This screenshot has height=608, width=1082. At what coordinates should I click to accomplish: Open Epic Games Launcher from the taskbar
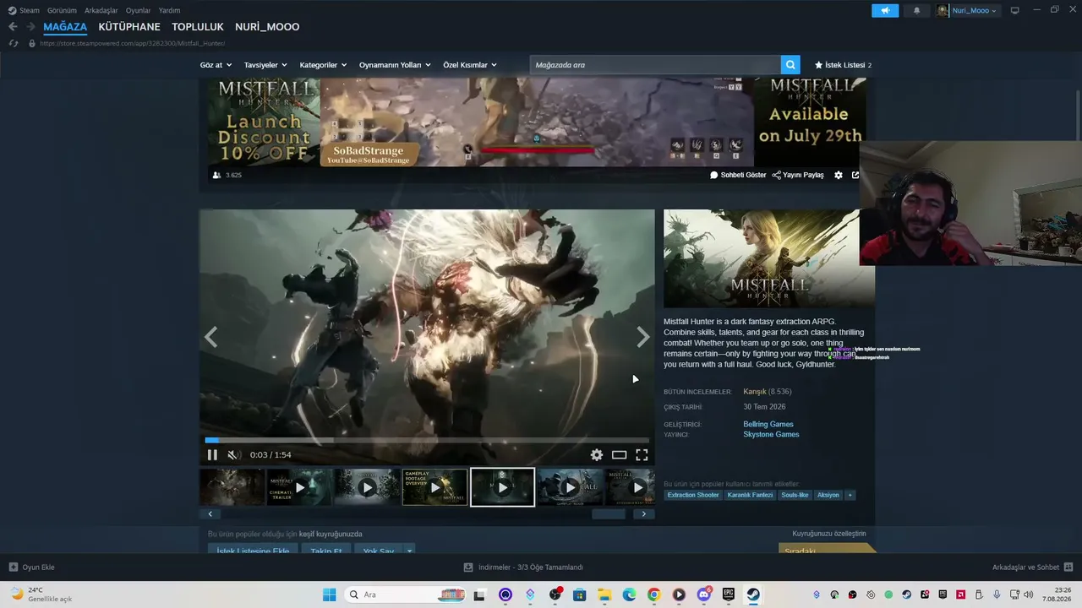pyautogui.click(x=729, y=594)
